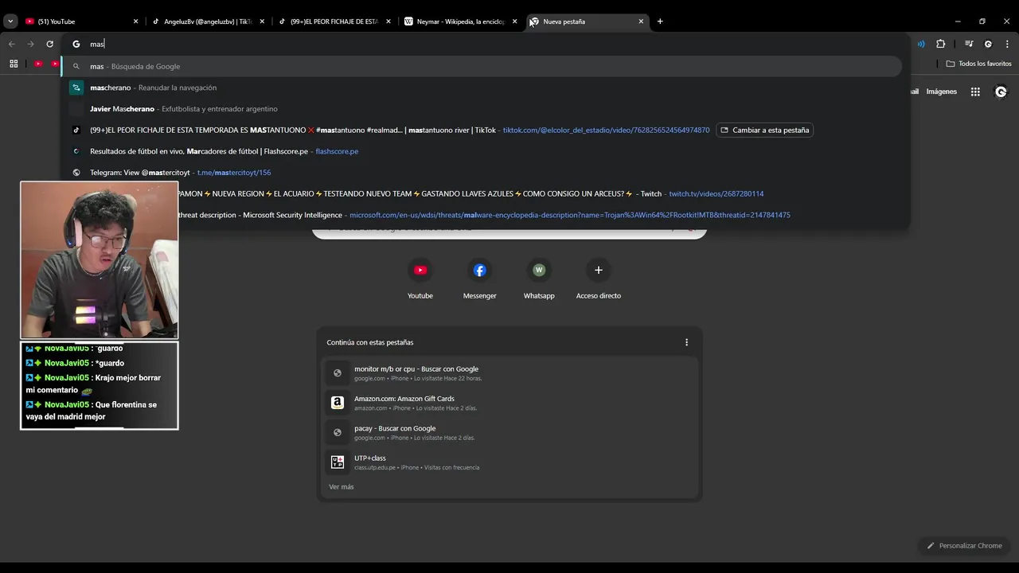The height and width of the screenshot is (573, 1019).
Task: Close the AngeluzBv TikTok tab
Action: point(262,21)
